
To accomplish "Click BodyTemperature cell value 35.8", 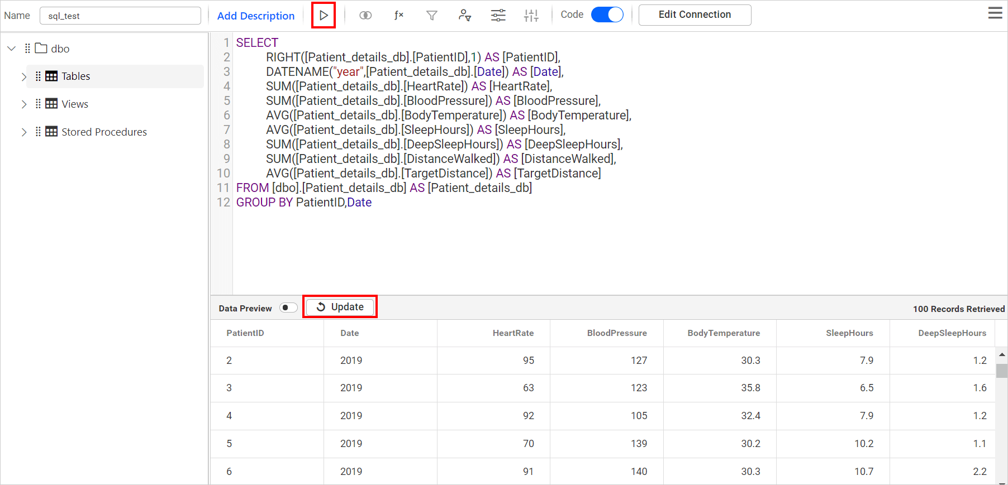I will point(751,388).
